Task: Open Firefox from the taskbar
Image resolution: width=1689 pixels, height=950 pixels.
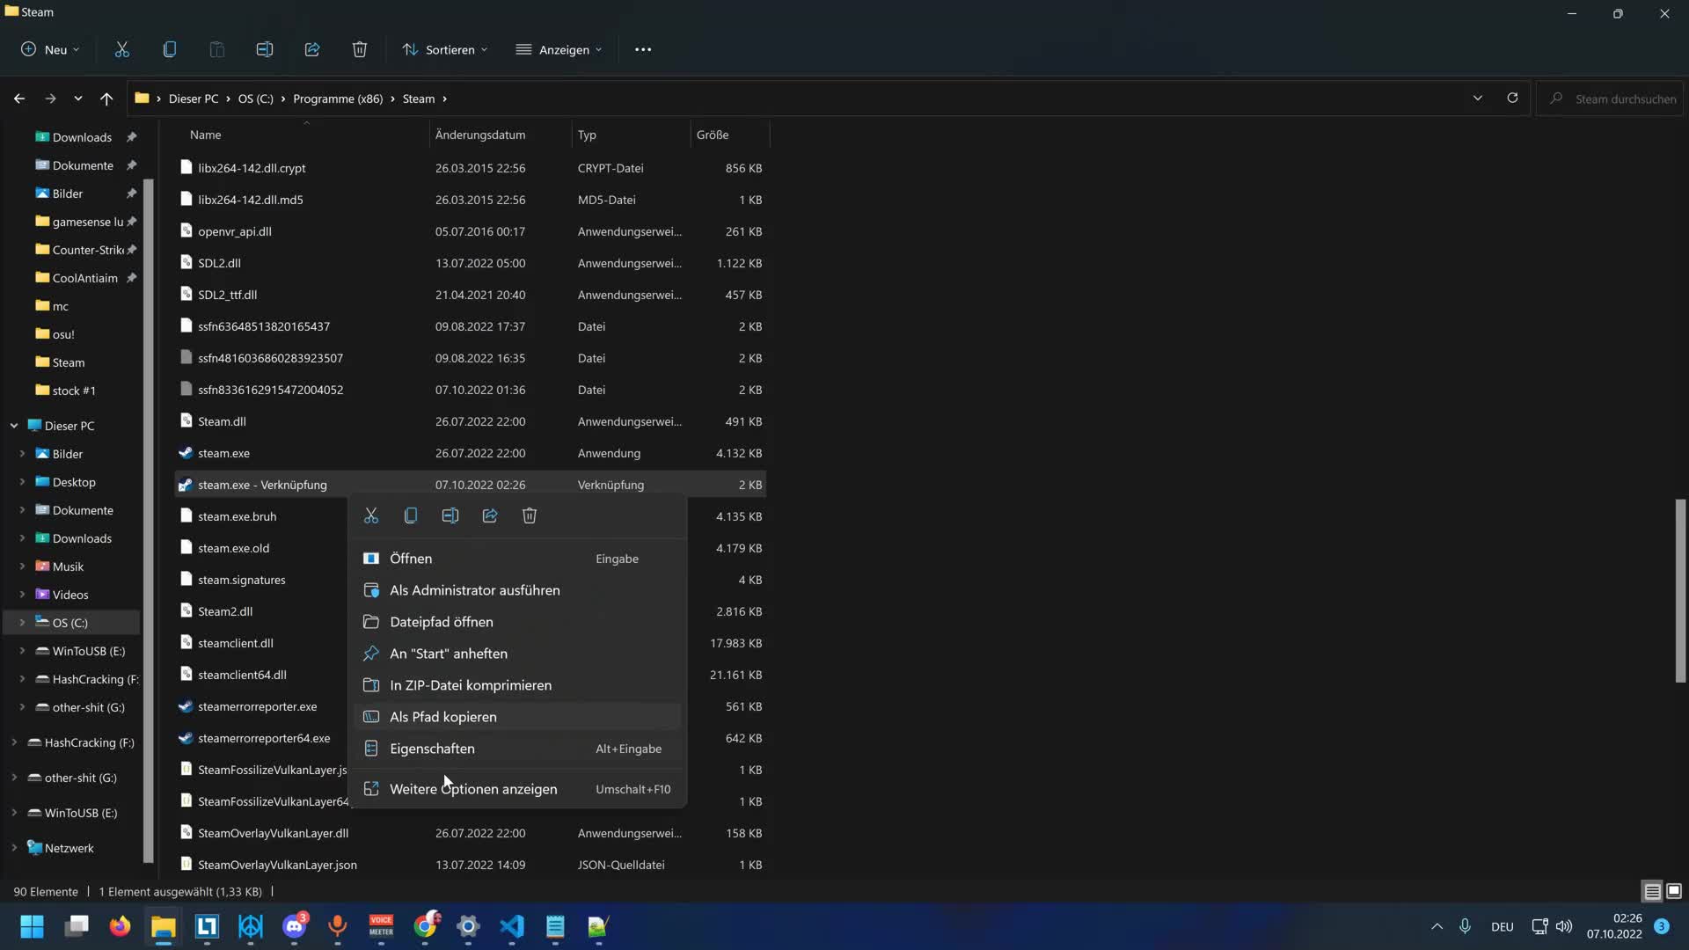Action: (x=120, y=926)
